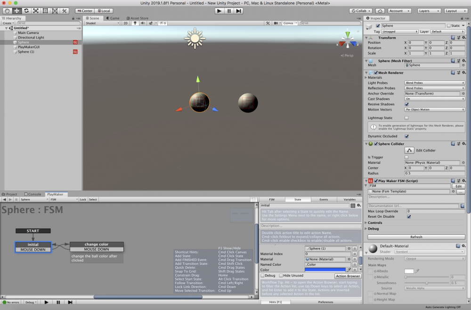The width and height of the screenshot is (471, 310).
Task: Adjust the Smoothness slider
Action: [427, 283]
